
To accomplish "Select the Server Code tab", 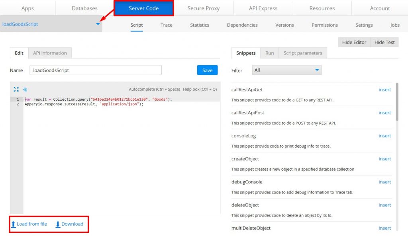I will [143, 8].
